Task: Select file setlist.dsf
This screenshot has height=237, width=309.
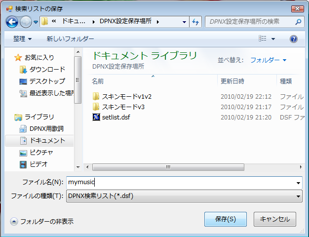Action: (116, 118)
